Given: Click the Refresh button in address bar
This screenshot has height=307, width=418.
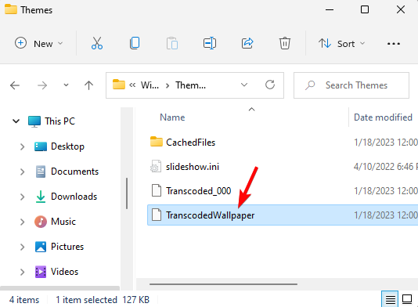Looking at the screenshot, I should point(270,85).
